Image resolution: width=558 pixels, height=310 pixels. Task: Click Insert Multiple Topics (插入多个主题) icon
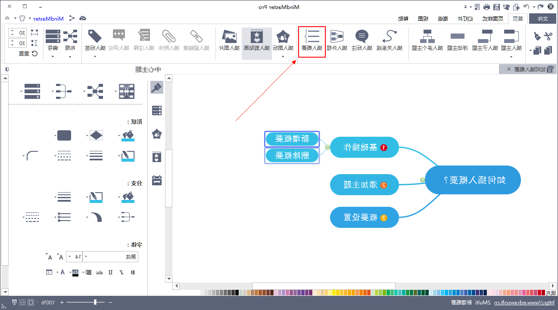click(427, 36)
